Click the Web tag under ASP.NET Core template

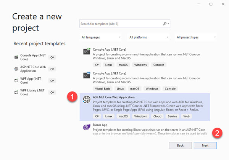pyautogui.click(x=186, y=116)
